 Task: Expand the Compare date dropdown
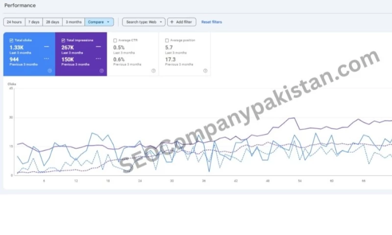click(x=99, y=22)
